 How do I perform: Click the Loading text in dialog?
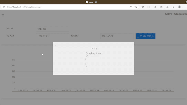(94, 48)
